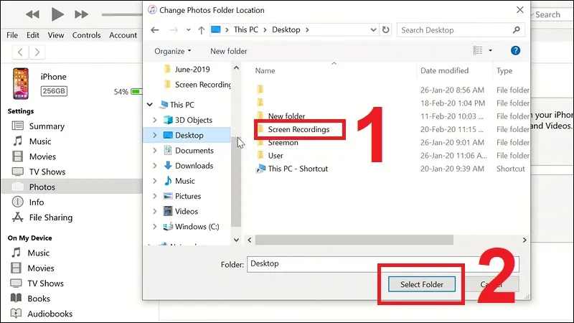Open the blue help question mark
574x323 pixels.
click(x=515, y=50)
